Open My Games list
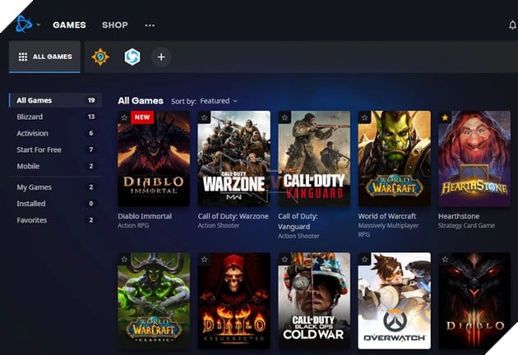518x355 pixels. [56, 187]
